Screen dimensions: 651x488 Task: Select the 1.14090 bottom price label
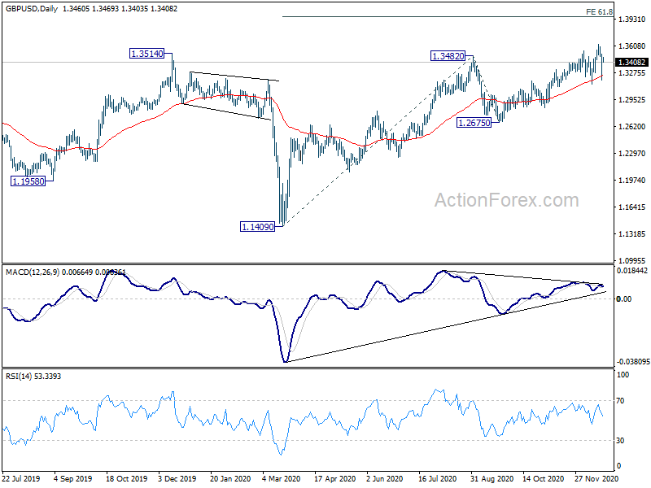pyautogui.click(x=257, y=227)
